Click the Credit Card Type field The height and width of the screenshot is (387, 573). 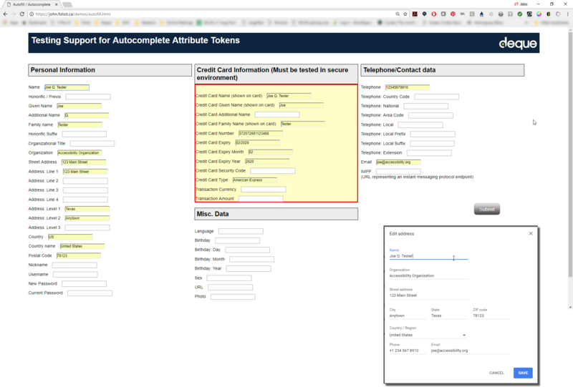255,180
